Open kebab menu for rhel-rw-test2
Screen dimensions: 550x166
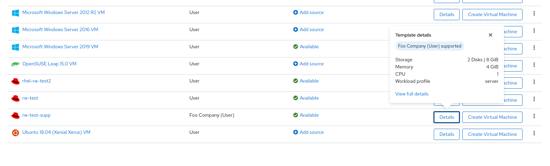pyautogui.click(x=534, y=82)
